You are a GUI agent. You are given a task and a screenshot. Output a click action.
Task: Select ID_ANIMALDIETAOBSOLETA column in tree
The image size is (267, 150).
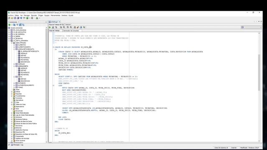coord(30,51)
